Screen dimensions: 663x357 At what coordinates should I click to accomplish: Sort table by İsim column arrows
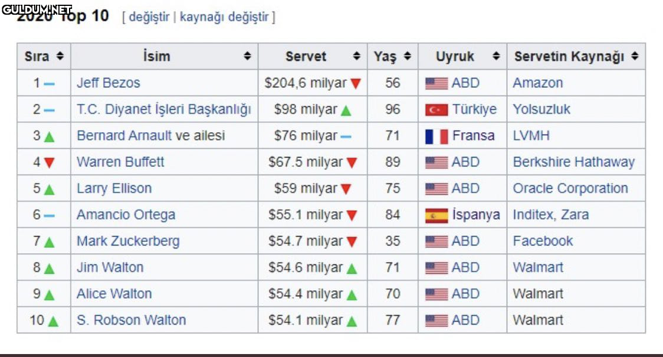247,57
